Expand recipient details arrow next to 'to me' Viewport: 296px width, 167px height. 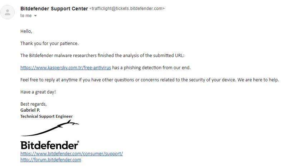pos(35,16)
